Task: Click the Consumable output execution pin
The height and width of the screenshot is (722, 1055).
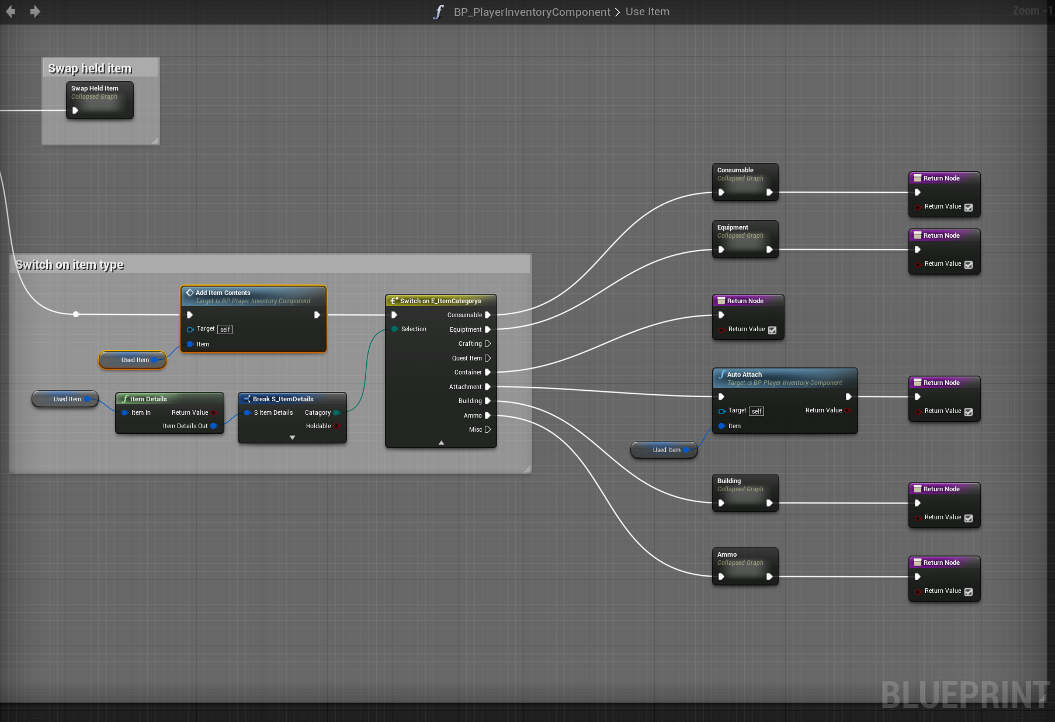Action: (488, 315)
